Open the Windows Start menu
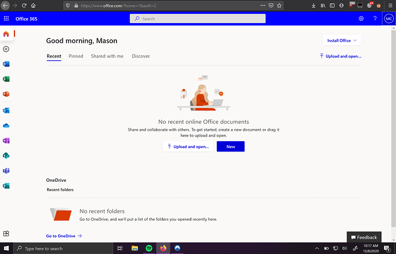396x254 pixels. 6,248
